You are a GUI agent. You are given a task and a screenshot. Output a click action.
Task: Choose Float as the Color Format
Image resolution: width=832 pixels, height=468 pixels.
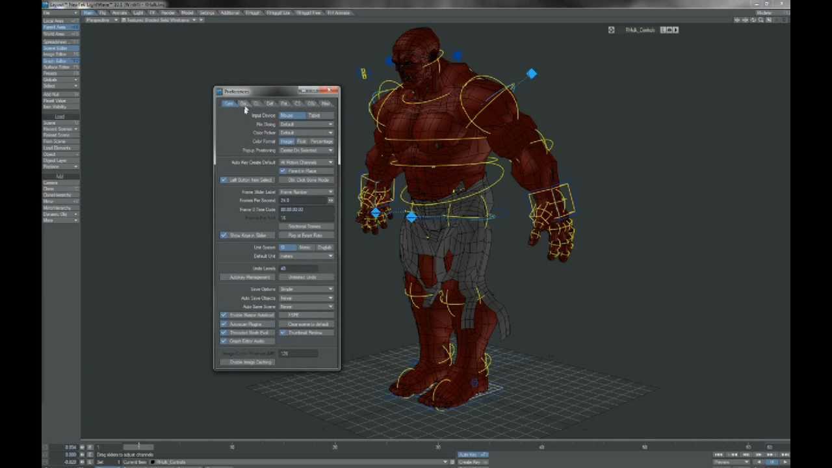coord(302,142)
